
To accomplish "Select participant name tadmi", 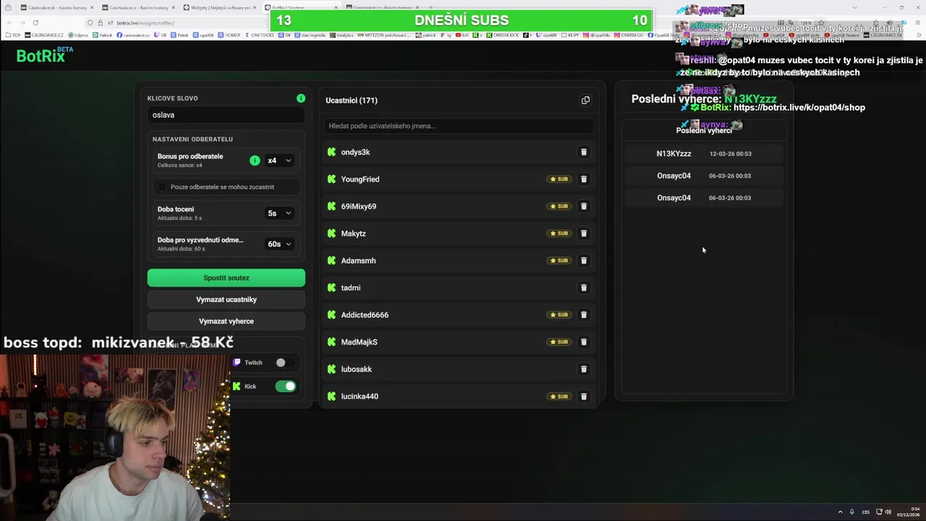I will 351,288.
